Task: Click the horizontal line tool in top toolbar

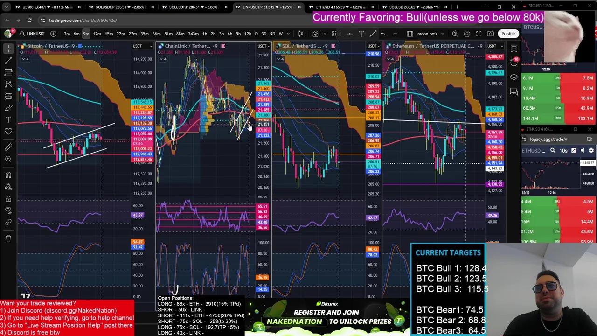Action: (349, 34)
